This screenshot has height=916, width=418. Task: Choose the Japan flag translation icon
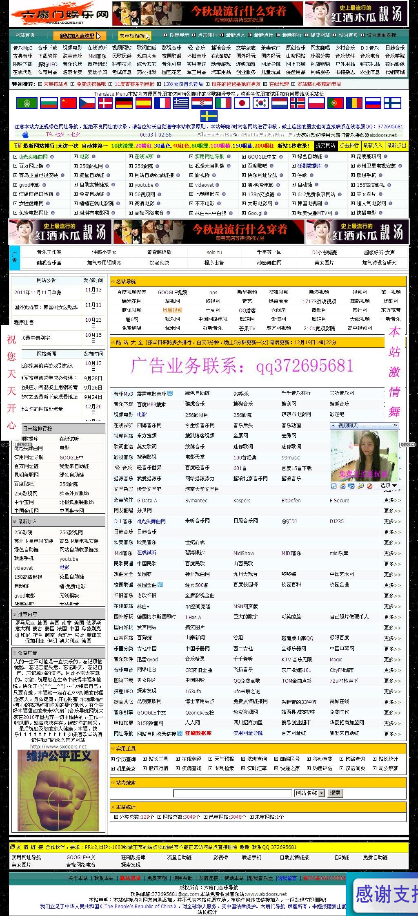pos(242,103)
